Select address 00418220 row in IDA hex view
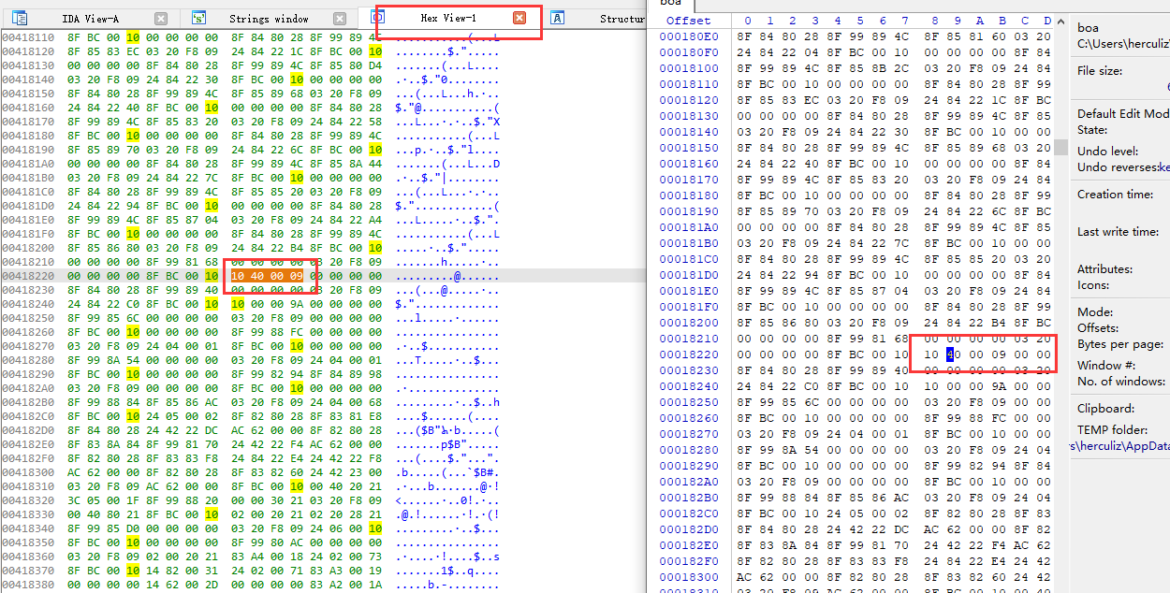Image resolution: width=1170 pixels, height=593 pixels. [x=323, y=276]
